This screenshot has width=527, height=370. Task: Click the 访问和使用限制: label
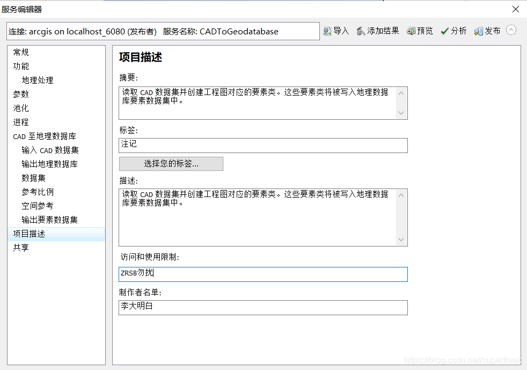(150, 257)
